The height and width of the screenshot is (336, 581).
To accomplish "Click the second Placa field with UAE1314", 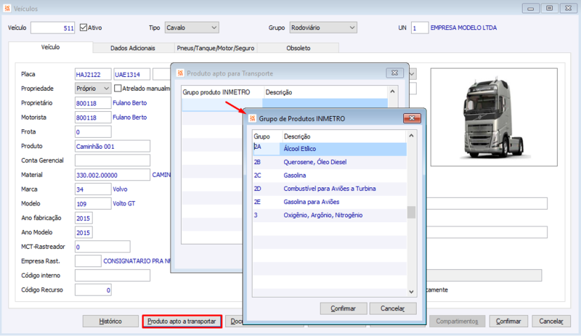I will click(131, 74).
